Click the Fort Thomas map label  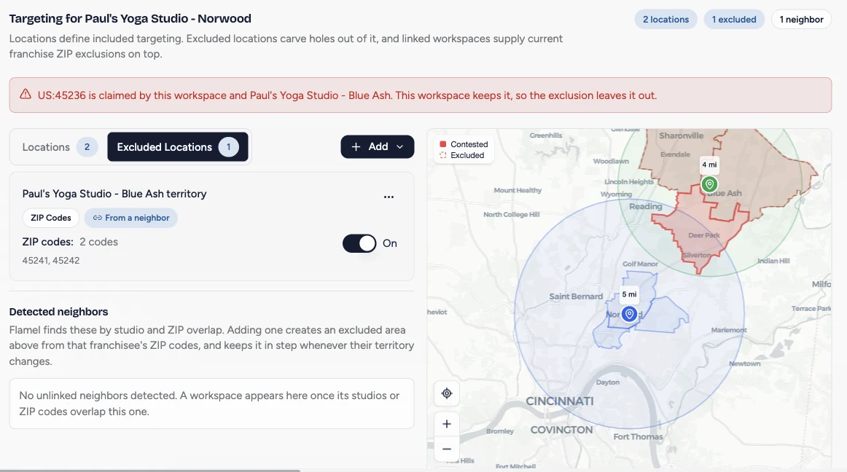pyautogui.click(x=638, y=436)
